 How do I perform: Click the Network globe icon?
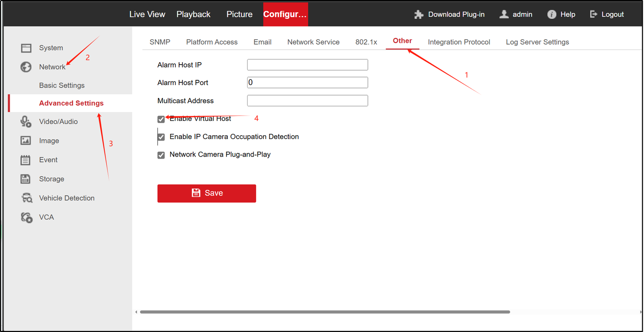tap(26, 67)
